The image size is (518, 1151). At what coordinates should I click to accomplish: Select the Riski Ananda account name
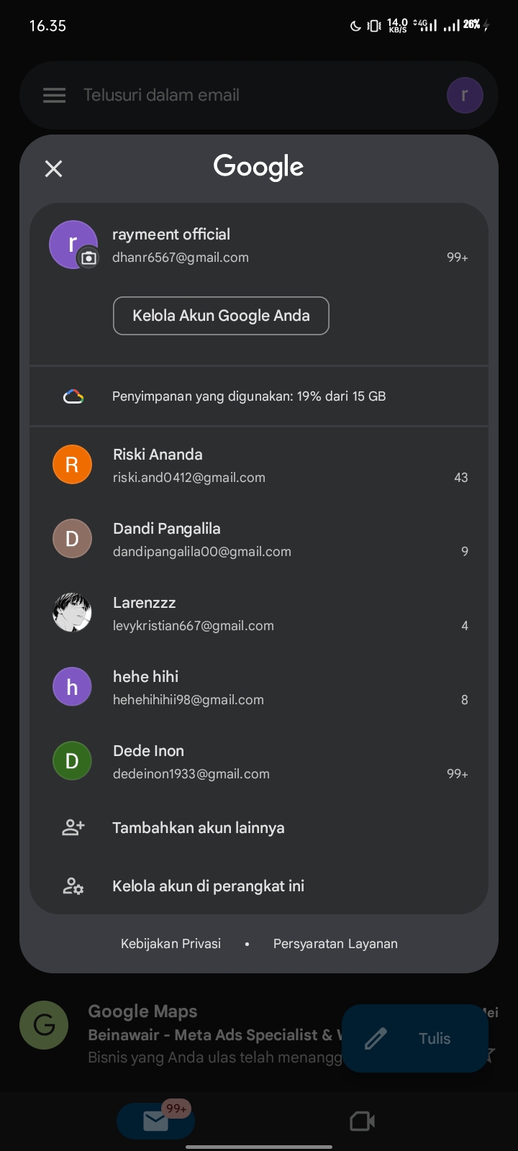tap(158, 455)
